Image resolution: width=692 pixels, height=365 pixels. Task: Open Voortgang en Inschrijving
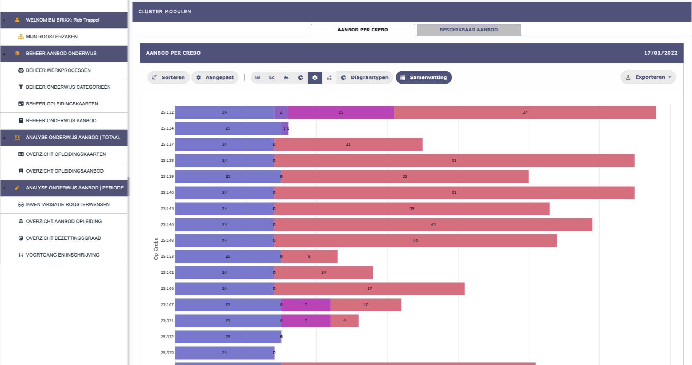pos(64,255)
